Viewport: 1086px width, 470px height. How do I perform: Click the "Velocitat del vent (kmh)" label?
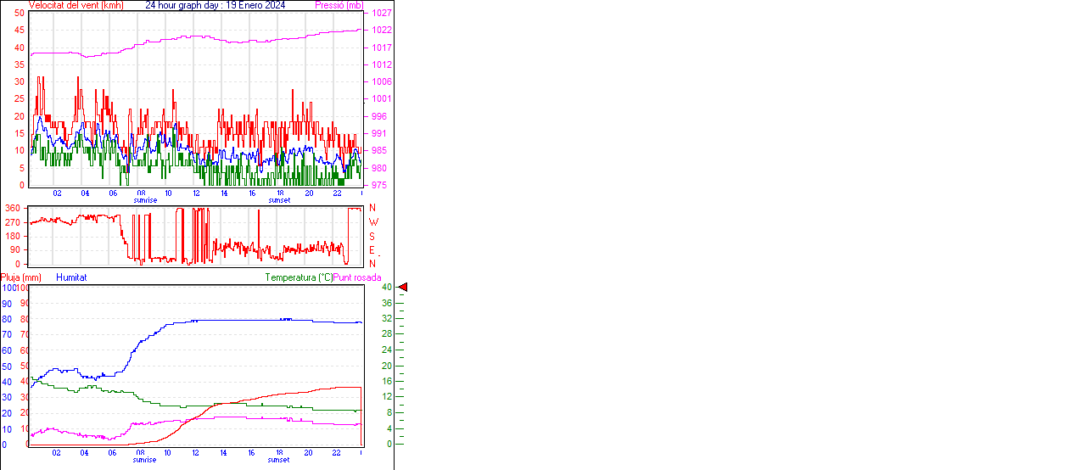[76, 5]
